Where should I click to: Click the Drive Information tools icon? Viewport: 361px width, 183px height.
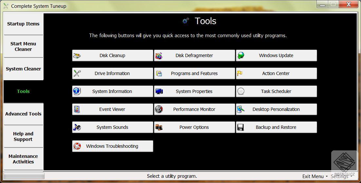click(77, 73)
